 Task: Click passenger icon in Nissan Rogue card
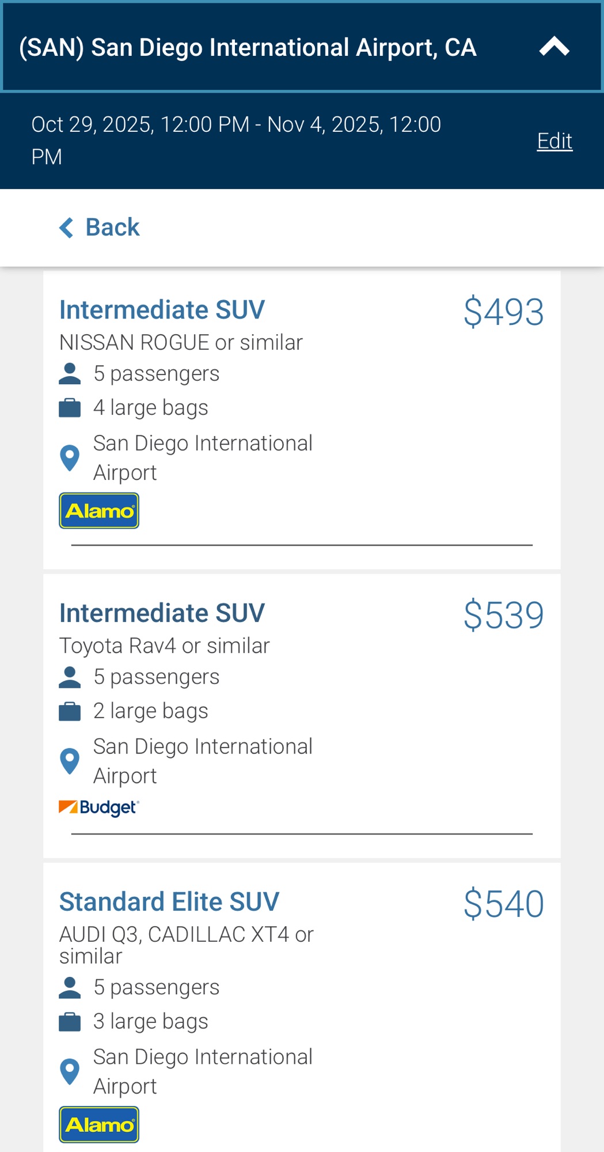point(70,374)
